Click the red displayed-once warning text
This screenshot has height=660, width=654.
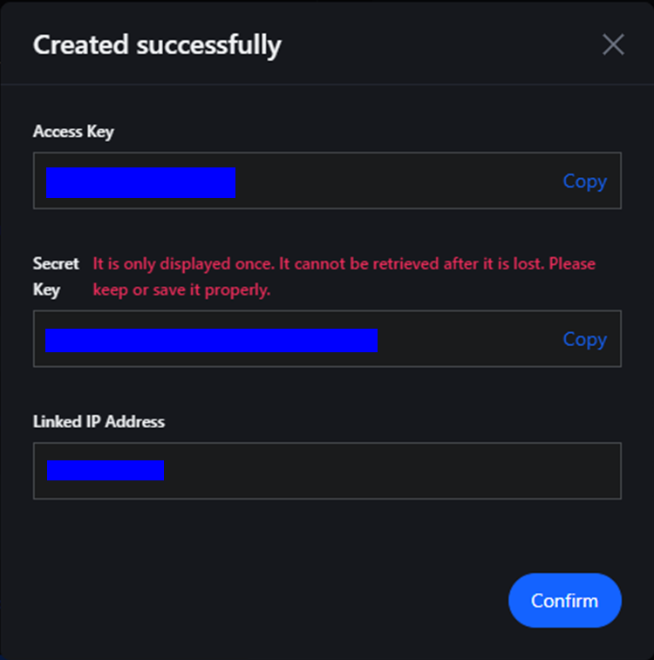point(344,276)
